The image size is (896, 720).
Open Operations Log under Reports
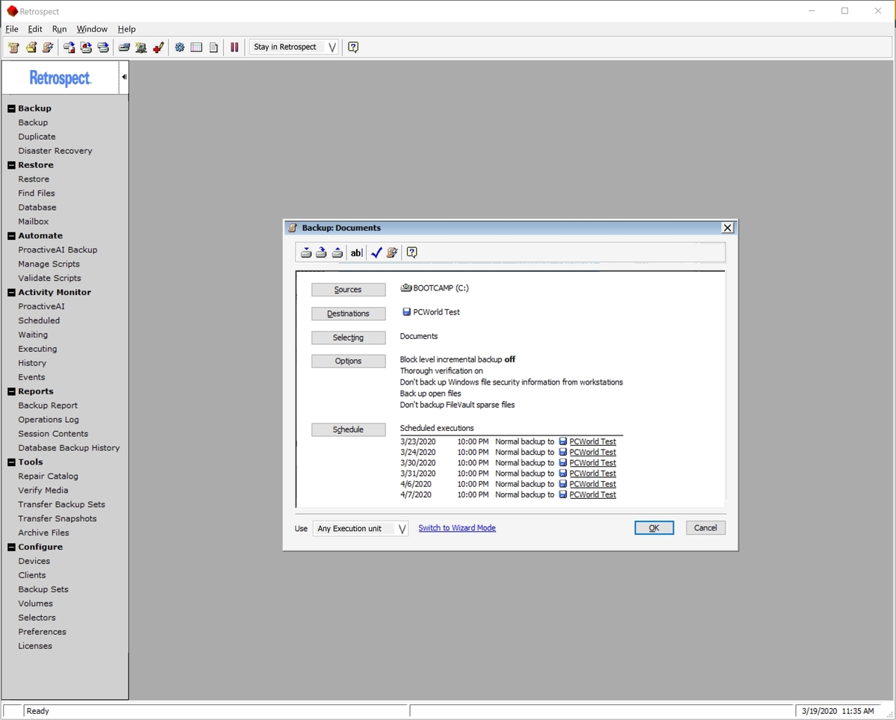point(49,420)
